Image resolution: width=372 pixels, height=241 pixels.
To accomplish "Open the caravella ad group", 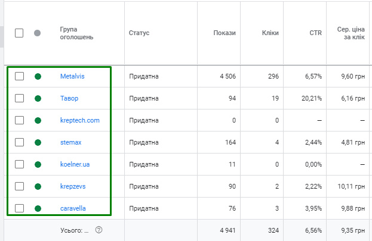I will [73, 208].
